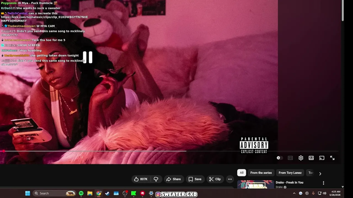
Task: Open more actions three-dot menu
Action: [x=230, y=179]
